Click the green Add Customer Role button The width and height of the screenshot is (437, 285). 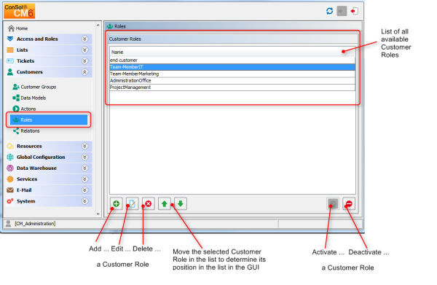pos(117,204)
